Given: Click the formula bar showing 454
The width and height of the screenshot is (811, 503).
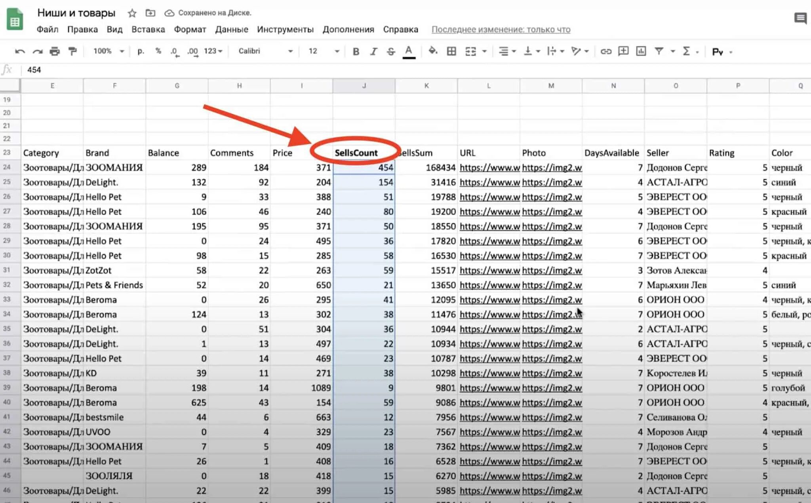Looking at the screenshot, I should click(416, 70).
